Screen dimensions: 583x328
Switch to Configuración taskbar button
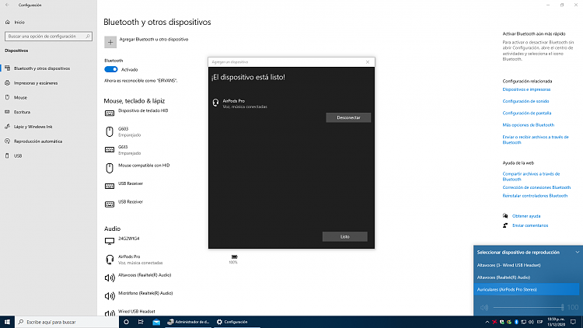tap(236, 322)
